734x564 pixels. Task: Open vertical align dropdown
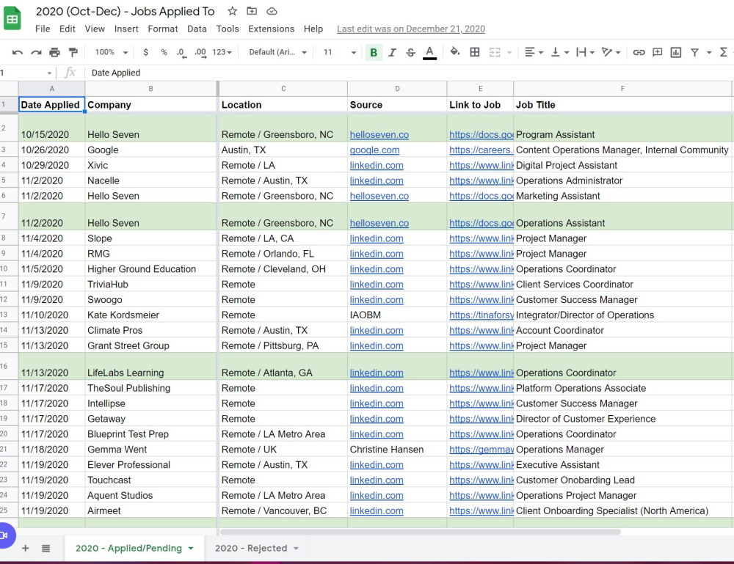[x=559, y=52]
